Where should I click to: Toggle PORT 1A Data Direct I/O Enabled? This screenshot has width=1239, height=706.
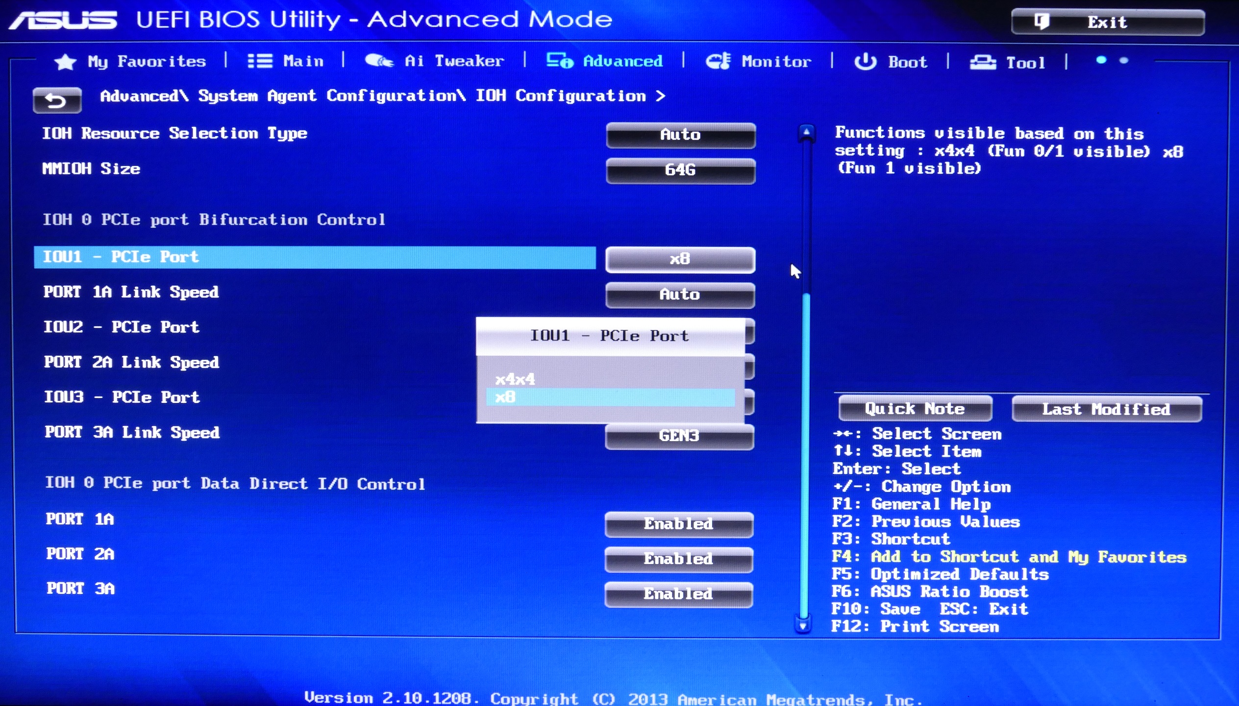click(679, 524)
